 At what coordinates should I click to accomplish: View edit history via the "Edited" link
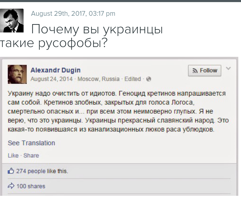(133, 79)
